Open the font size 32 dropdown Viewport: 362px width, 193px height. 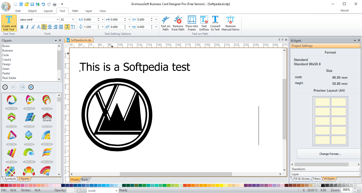(x=73, y=20)
